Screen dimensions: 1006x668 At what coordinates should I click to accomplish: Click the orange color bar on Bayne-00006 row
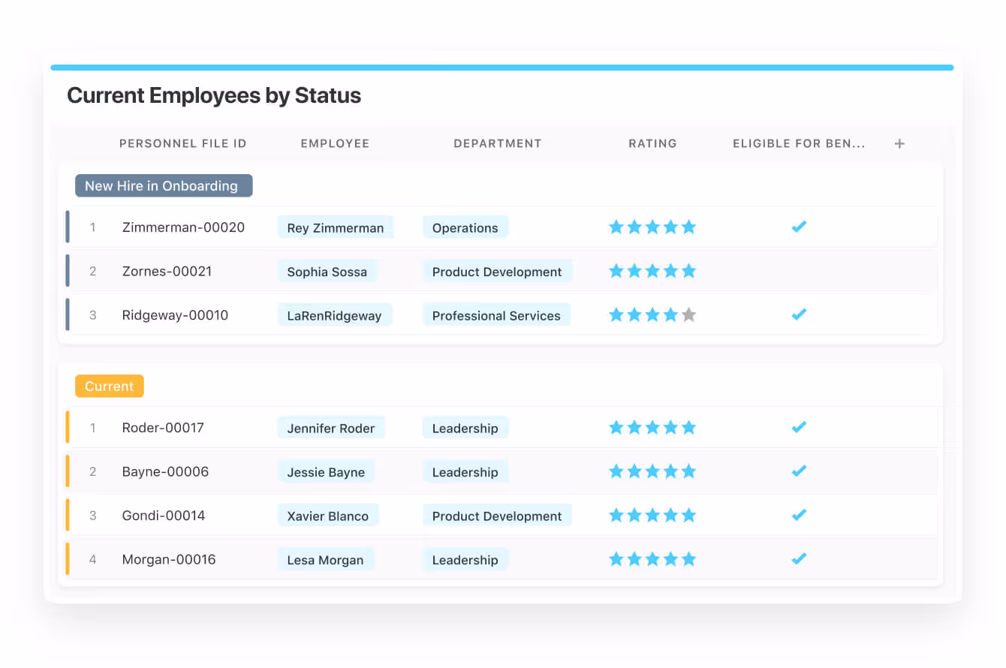tap(68, 471)
